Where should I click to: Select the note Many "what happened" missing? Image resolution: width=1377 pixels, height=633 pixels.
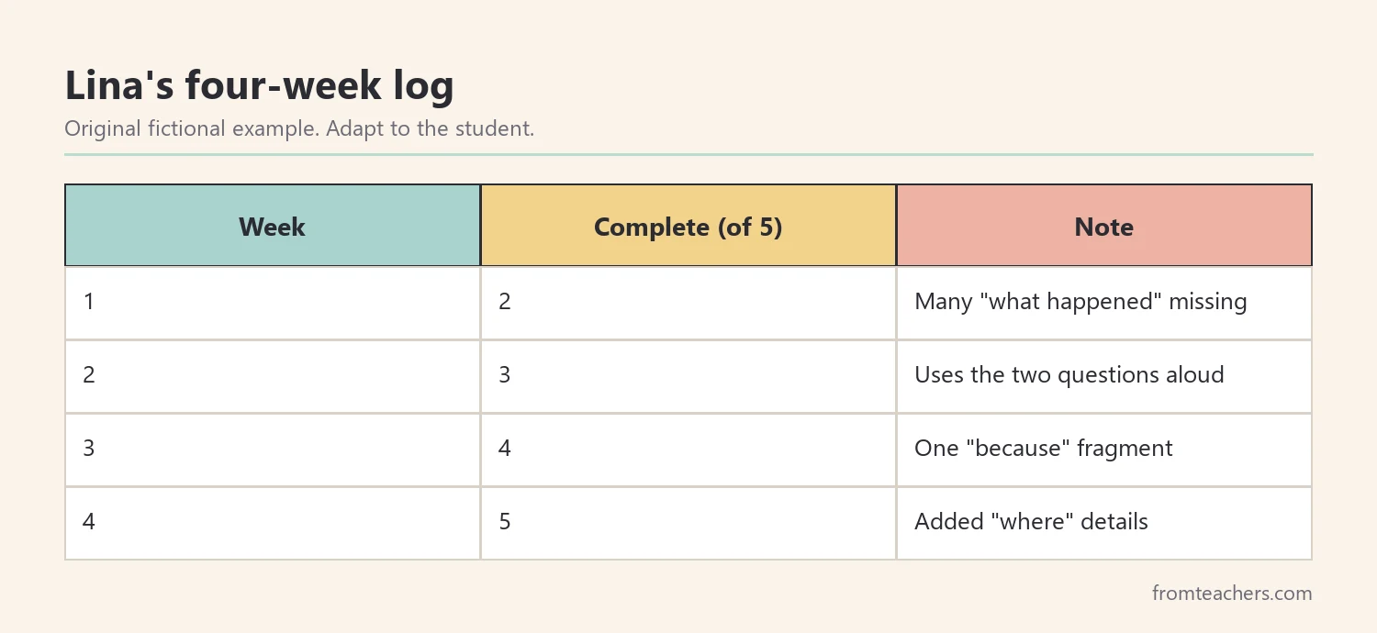point(1104,302)
